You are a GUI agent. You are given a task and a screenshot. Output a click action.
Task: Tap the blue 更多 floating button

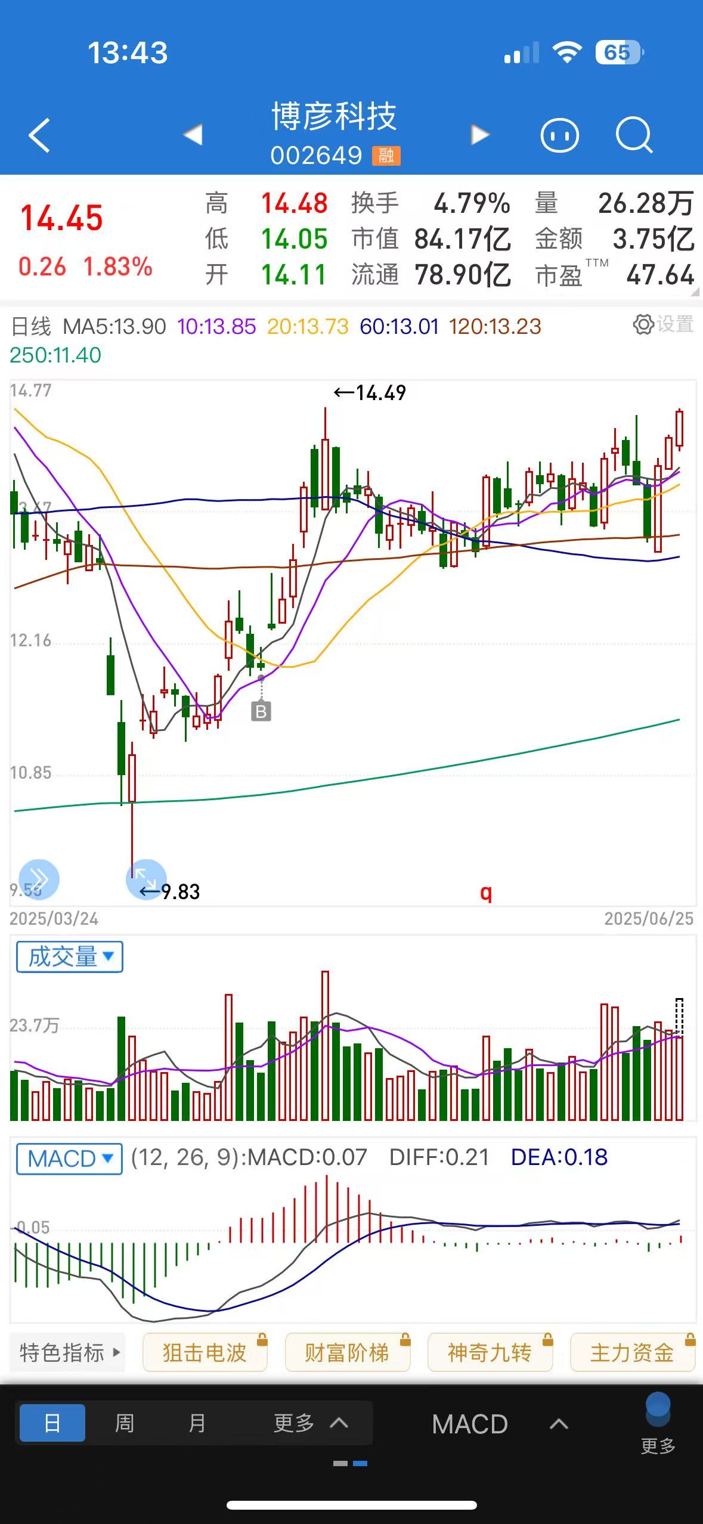[658, 1424]
